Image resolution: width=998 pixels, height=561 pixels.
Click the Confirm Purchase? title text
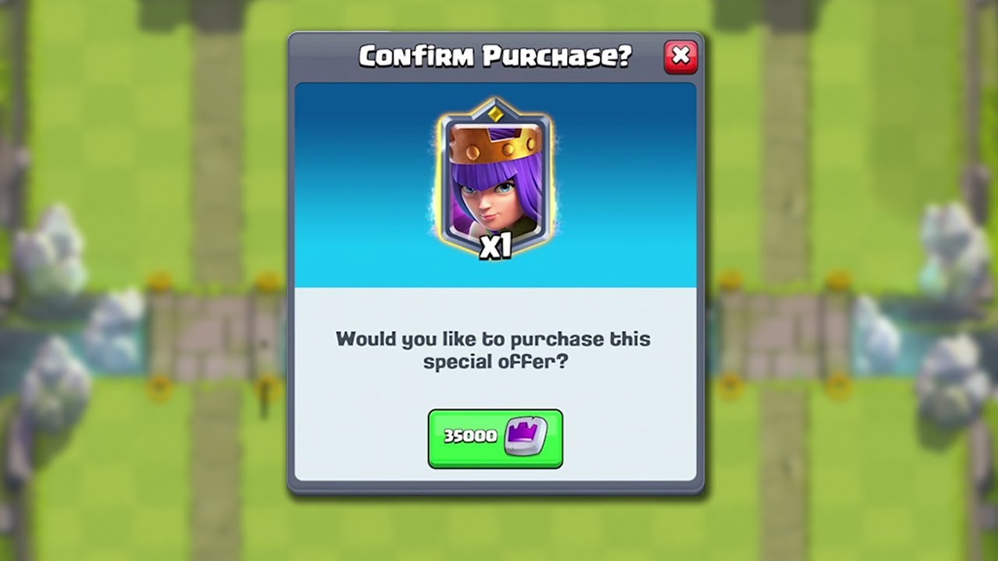[494, 57]
